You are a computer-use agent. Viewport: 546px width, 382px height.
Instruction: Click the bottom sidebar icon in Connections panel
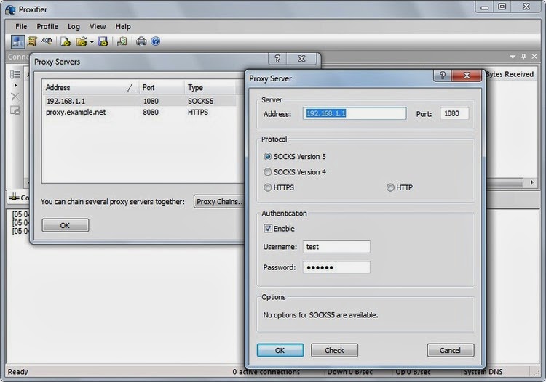click(x=15, y=111)
